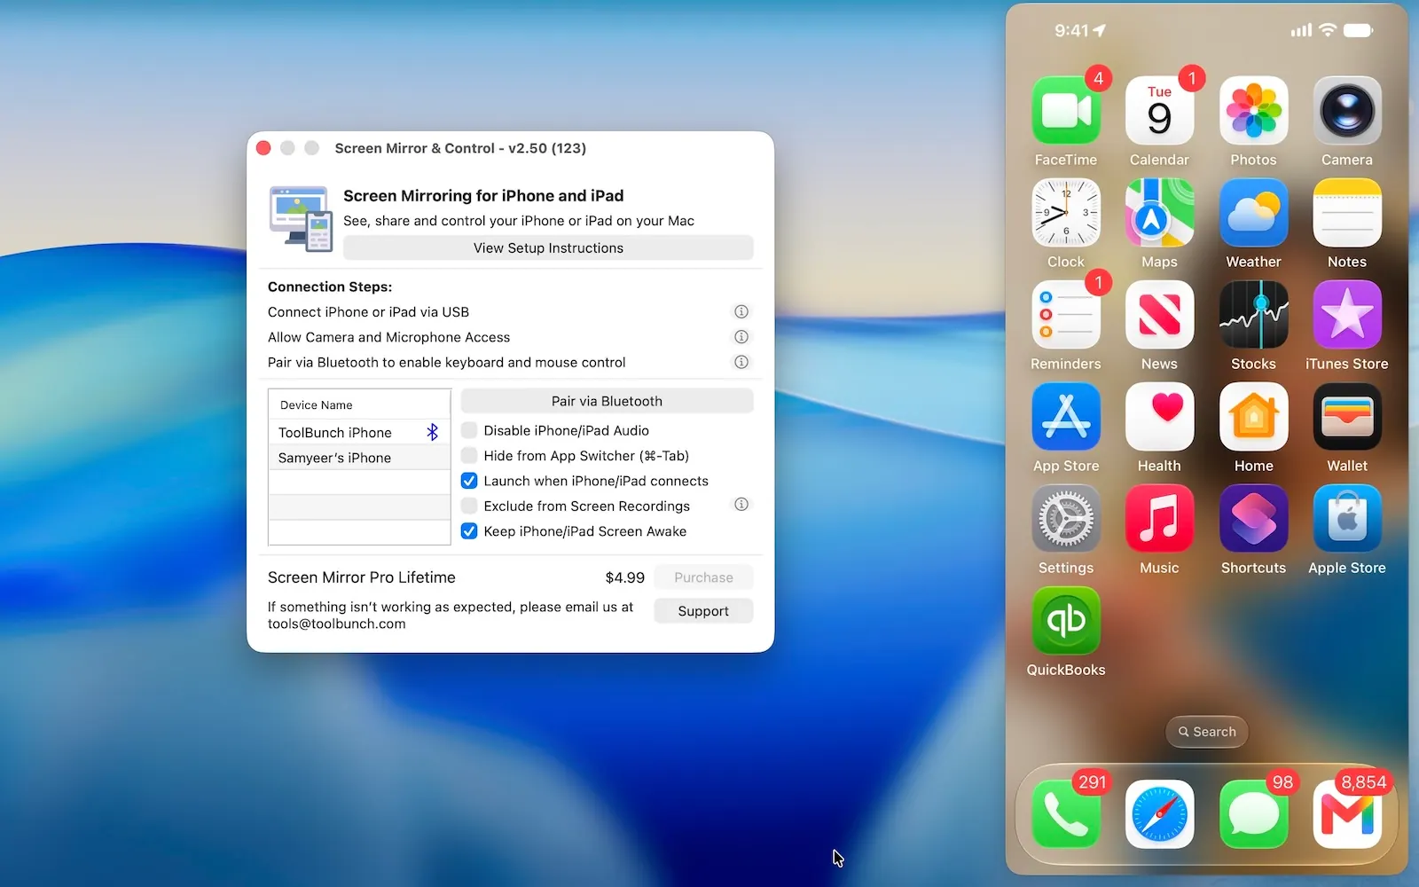Tap the Clock app icon
1419x887 pixels.
tap(1066, 213)
